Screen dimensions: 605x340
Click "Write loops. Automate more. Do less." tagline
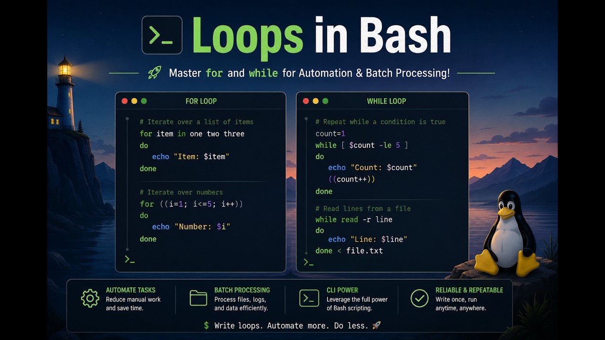[x=292, y=325]
